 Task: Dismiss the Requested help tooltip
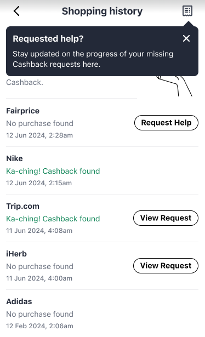coord(186,38)
